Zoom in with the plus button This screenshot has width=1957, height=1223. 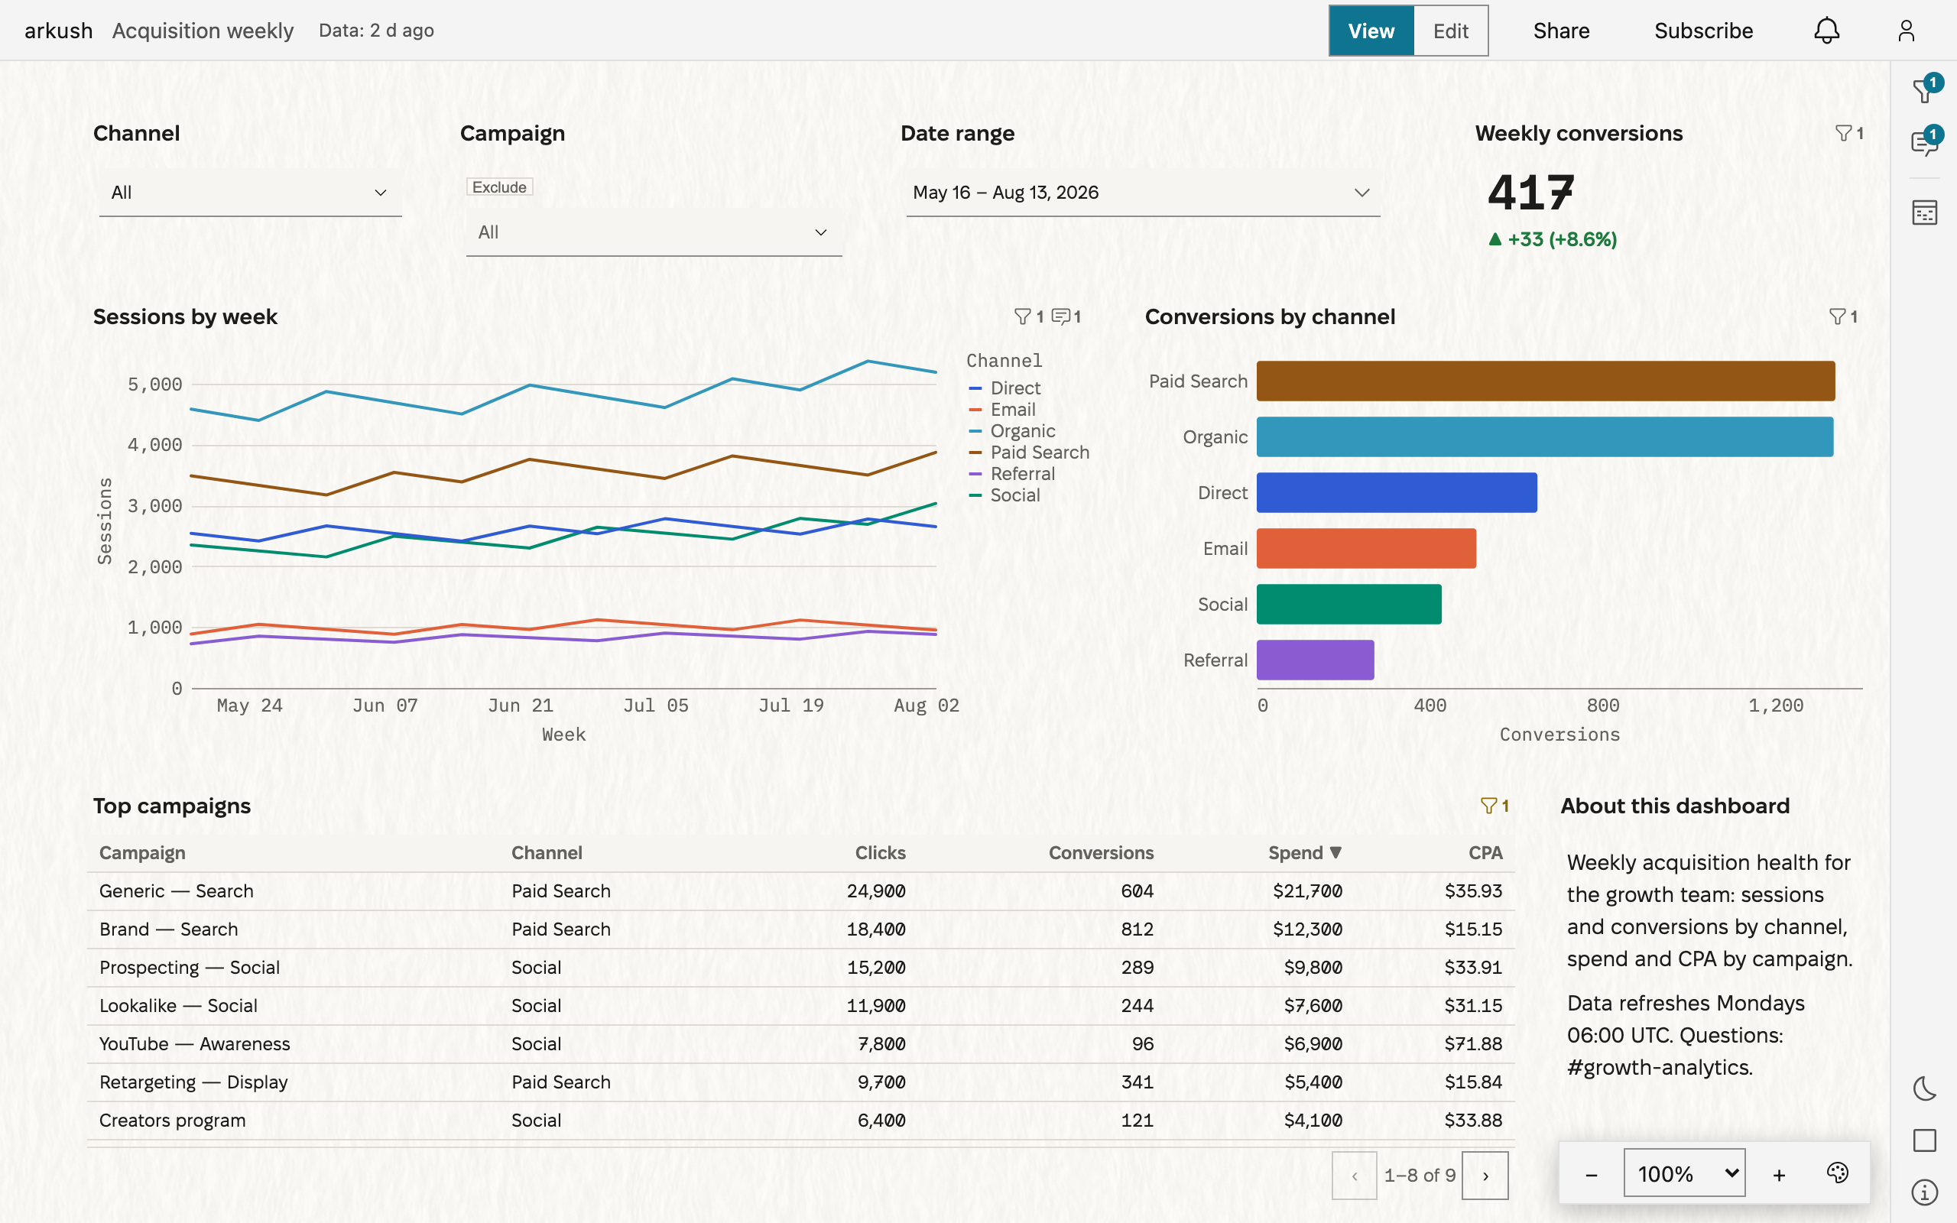pos(1779,1175)
